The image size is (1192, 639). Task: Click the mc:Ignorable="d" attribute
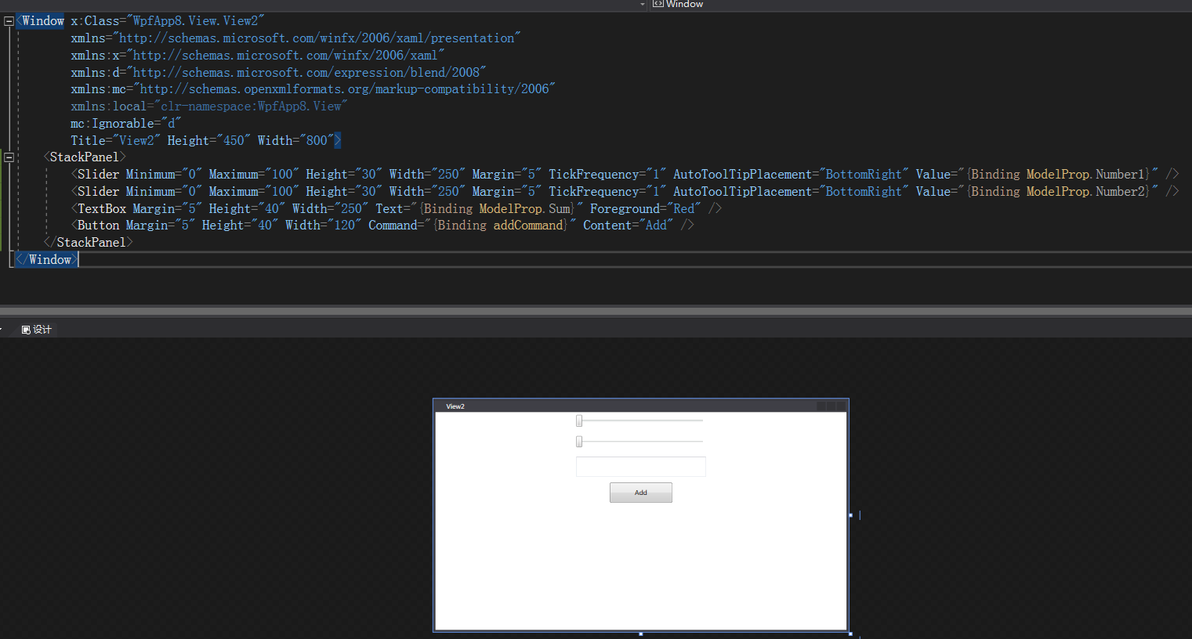126,124
